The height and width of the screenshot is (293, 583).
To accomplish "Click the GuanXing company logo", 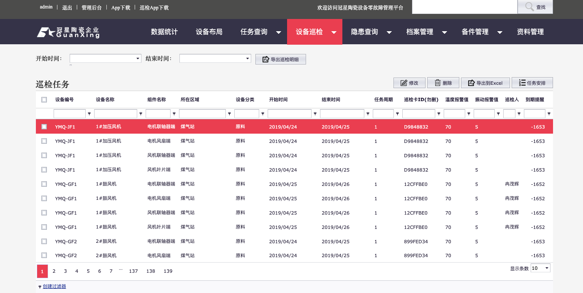I will point(68,32).
